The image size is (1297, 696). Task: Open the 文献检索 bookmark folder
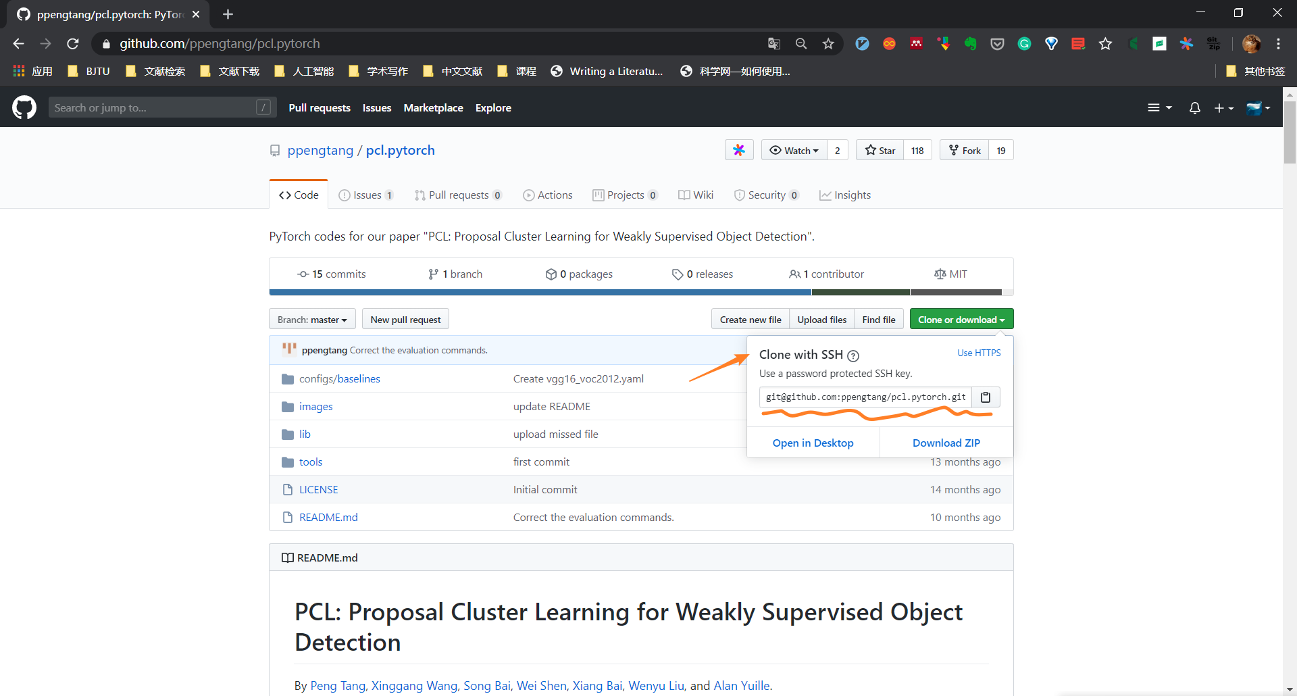tap(155, 71)
